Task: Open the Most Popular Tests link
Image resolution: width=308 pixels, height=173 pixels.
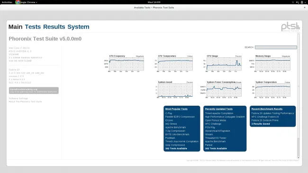Action: point(176,109)
